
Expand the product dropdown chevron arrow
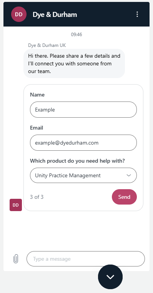pyautogui.click(x=129, y=175)
